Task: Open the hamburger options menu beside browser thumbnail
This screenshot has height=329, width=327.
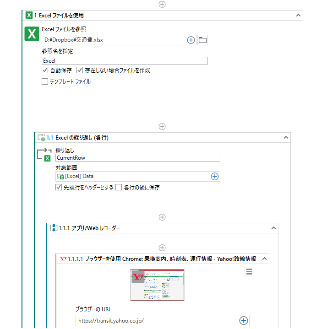Action: click(249, 272)
